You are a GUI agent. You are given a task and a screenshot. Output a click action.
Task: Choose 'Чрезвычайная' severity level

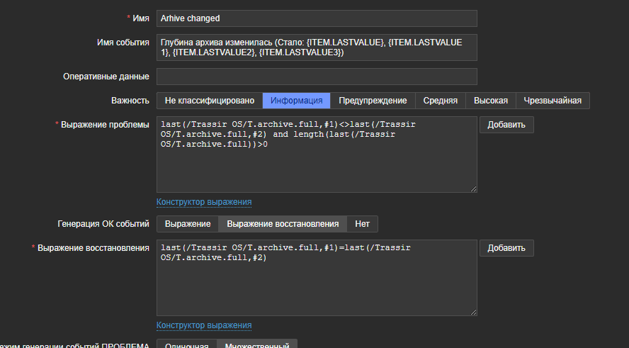click(552, 101)
